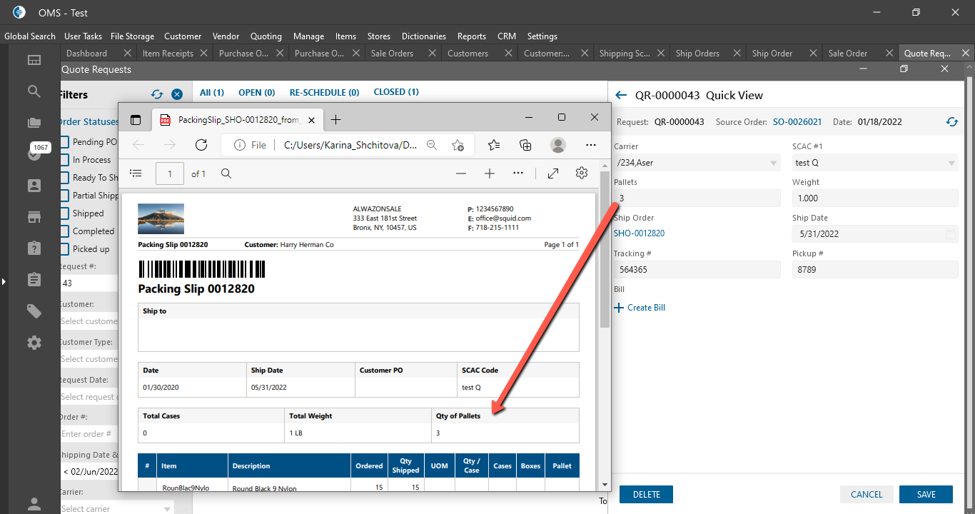975x514 pixels.
Task: Enable the Completed status filter
Action: pos(65,231)
